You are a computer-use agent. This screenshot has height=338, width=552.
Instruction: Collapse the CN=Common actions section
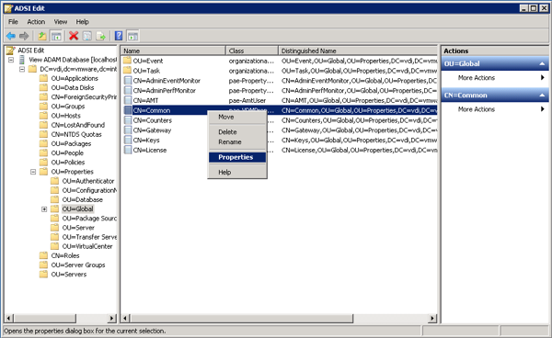542,96
